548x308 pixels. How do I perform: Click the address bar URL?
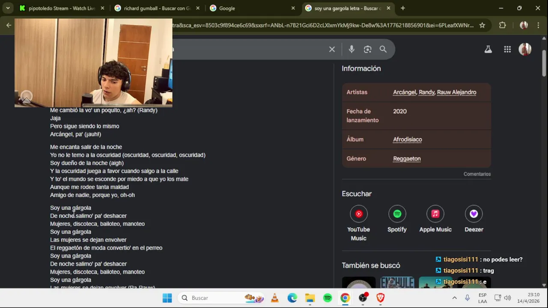323,25
